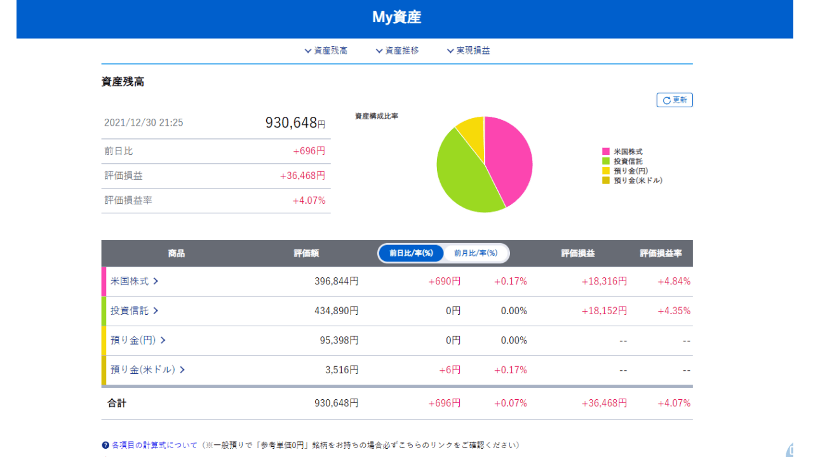Image resolution: width=813 pixels, height=457 pixels.
Task: Click the arrow next to 米国株式
Action: pos(156,281)
